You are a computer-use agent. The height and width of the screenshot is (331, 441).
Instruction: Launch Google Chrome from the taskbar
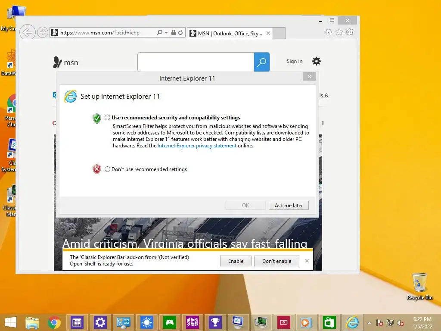point(54,322)
